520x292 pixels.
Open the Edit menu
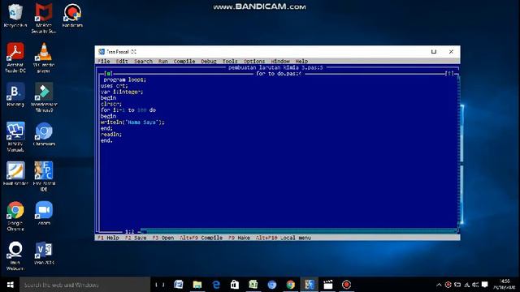(122, 62)
